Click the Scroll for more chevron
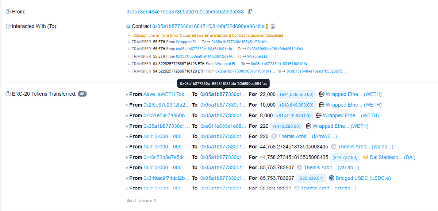The image size is (438, 211). [154, 200]
